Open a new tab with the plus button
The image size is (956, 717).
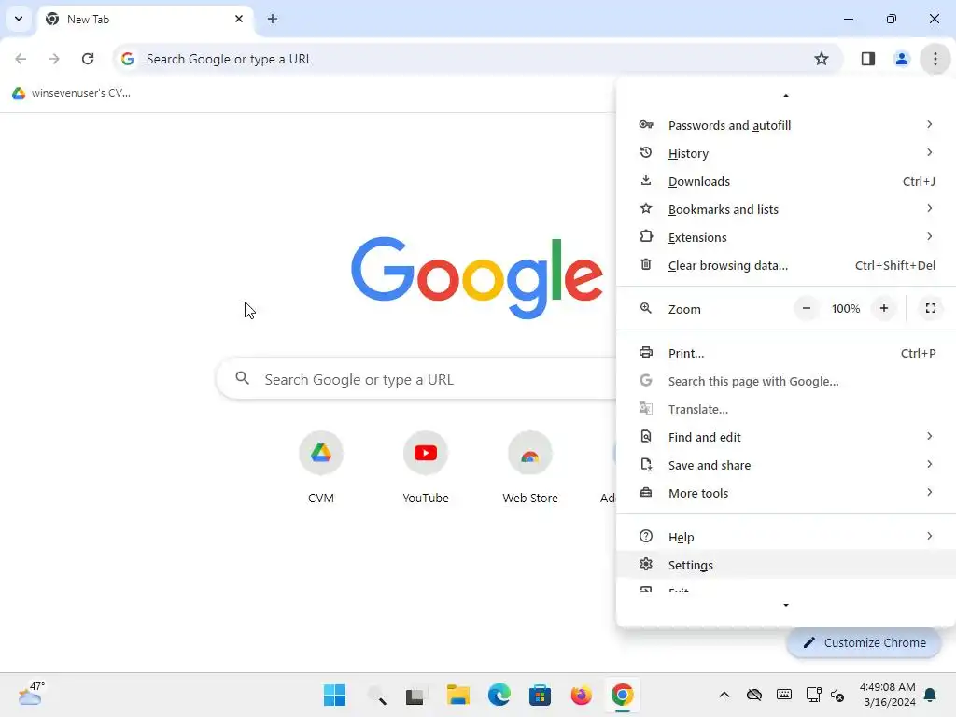coord(272,19)
